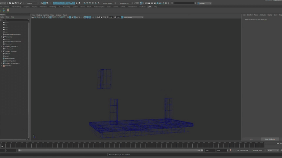Open the No Character Set dropdown
282x158 pixels.
point(243,150)
